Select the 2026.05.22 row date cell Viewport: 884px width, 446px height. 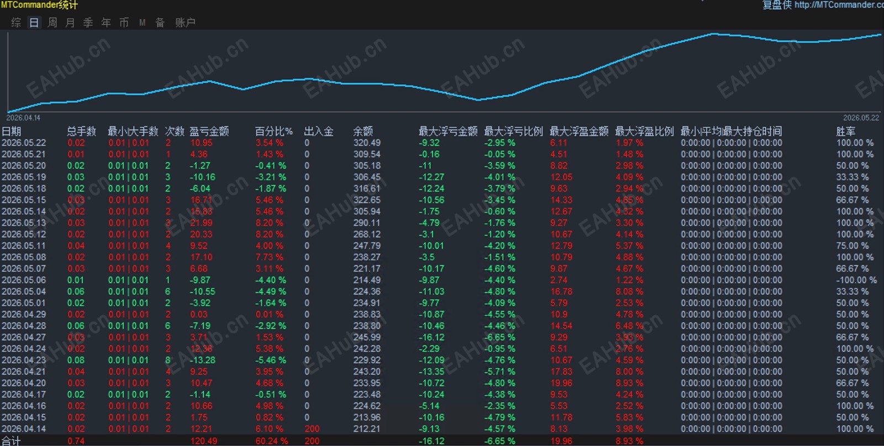pyautogui.click(x=24, y=143)
